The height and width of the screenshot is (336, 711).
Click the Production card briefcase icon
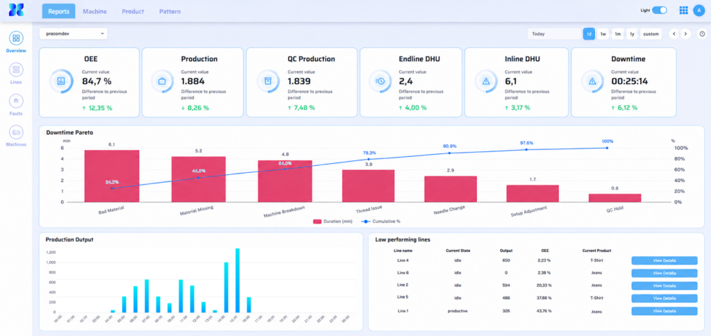point(162,82)
